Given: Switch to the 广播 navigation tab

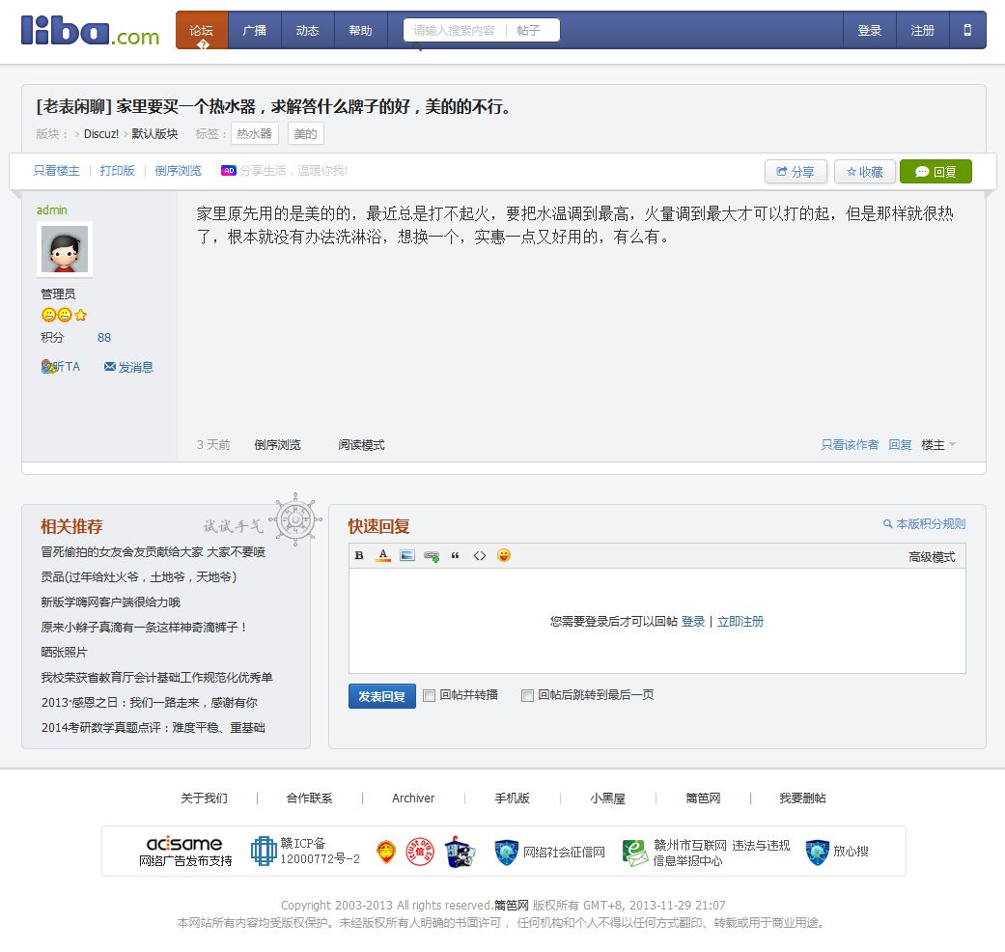Looking at the screenshot, I should (255, 30).
